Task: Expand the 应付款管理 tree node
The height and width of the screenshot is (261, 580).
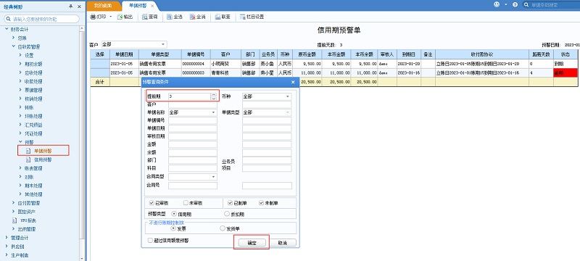Action: pyautogui.click(x=14, y=203)
